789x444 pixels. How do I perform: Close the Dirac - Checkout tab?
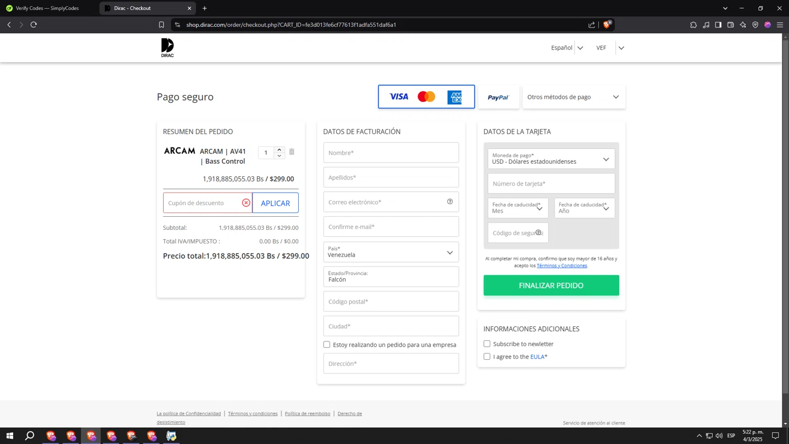[189, 8]
